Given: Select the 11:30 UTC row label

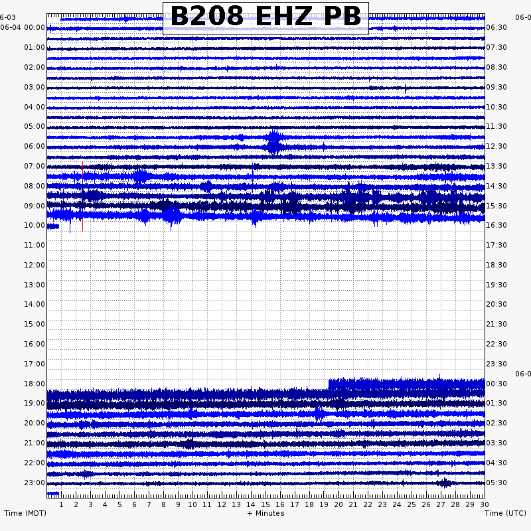Looking at the screenshot, I should click(x=496, y=126).
